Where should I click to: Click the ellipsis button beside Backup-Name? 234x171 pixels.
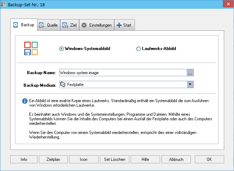point(190,72)
